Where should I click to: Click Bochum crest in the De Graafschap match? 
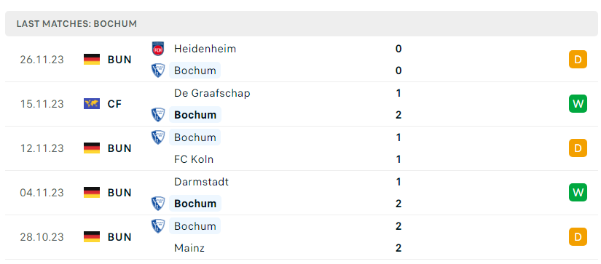click(158, 115)
